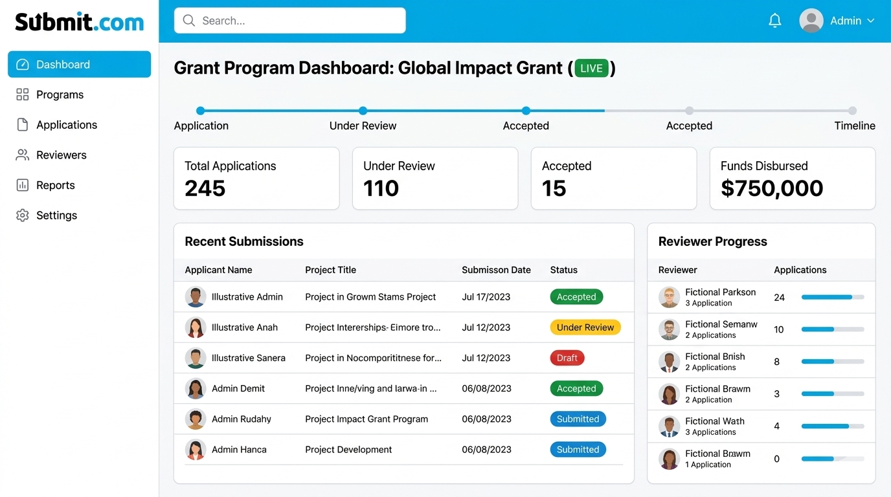This screenshot has height=497, width=891.
Task: Click the notification bell icon
Action: pos(775,20)
